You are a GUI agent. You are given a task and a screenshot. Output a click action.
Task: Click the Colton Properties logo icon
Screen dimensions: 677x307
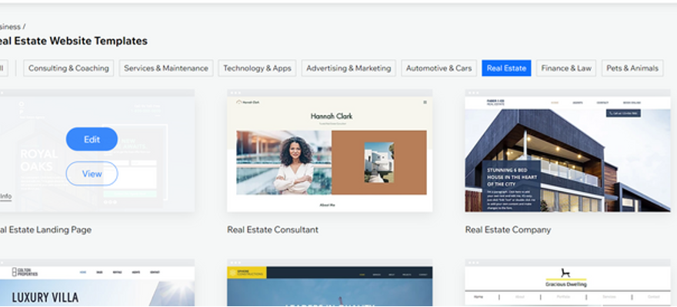(x=15, y=272)
